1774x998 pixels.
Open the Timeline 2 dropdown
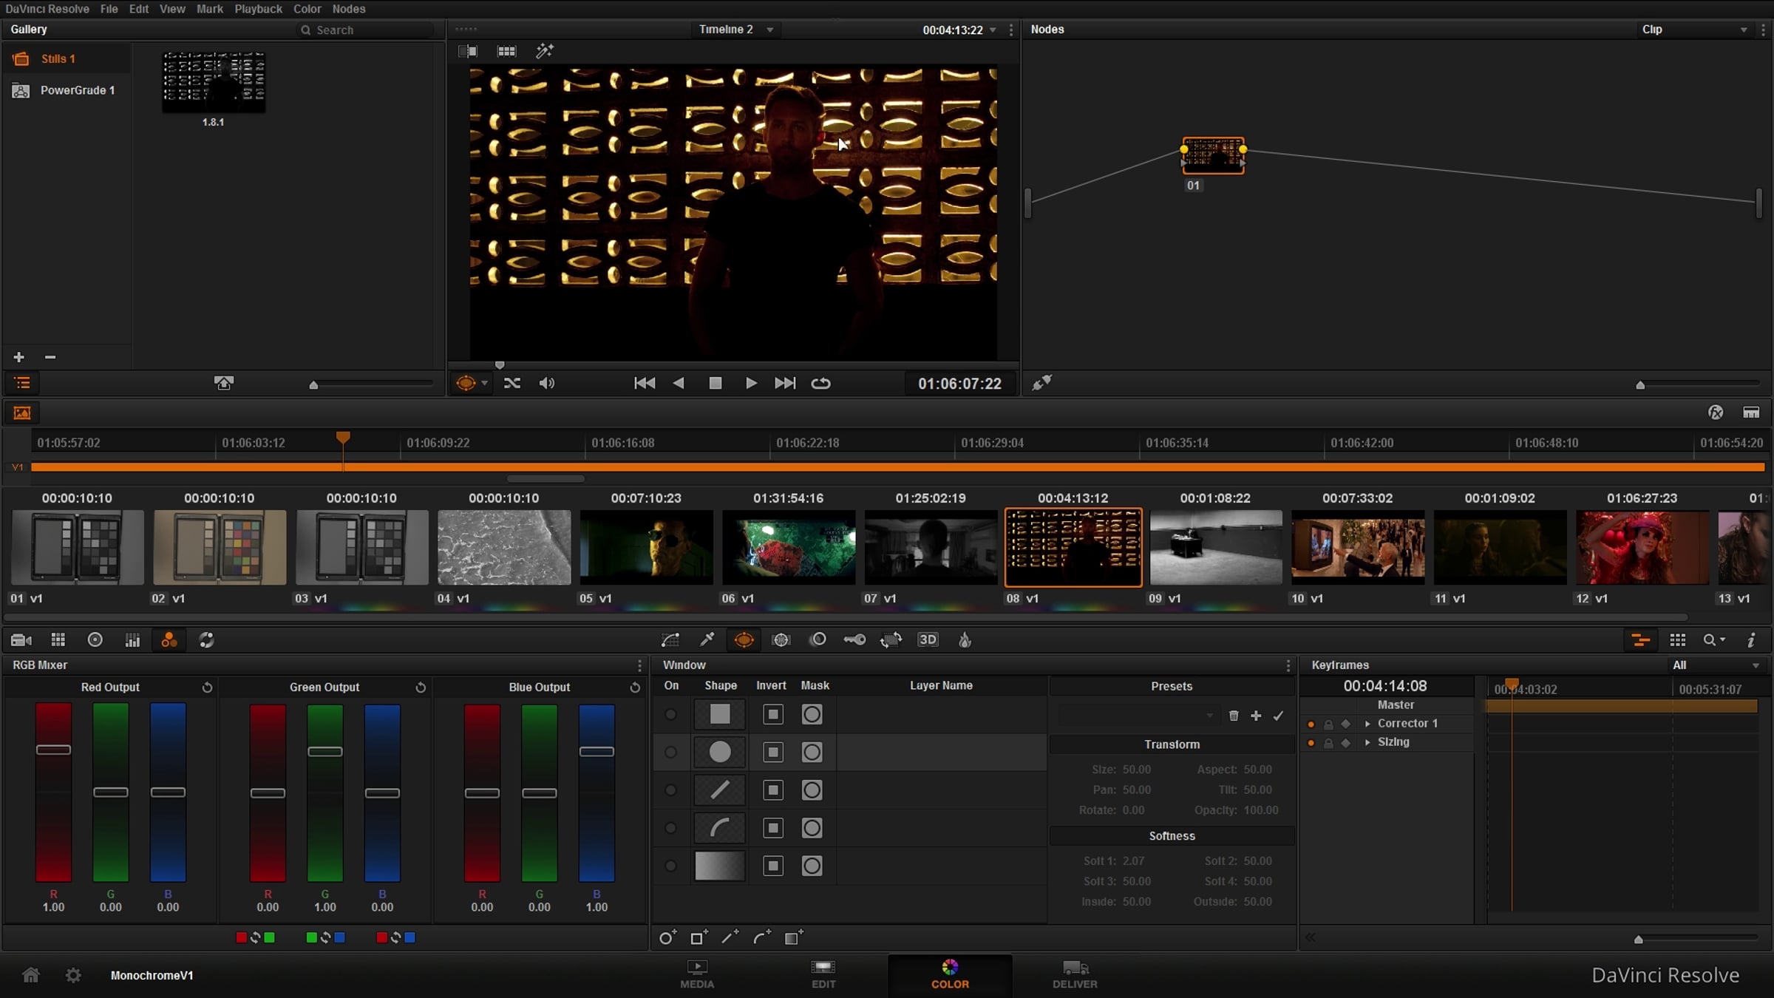(x=770, y=30)
